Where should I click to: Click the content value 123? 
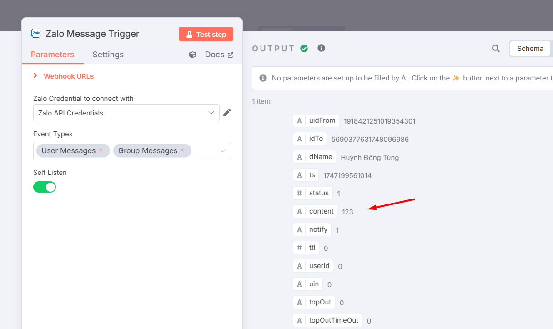point(347,212)
